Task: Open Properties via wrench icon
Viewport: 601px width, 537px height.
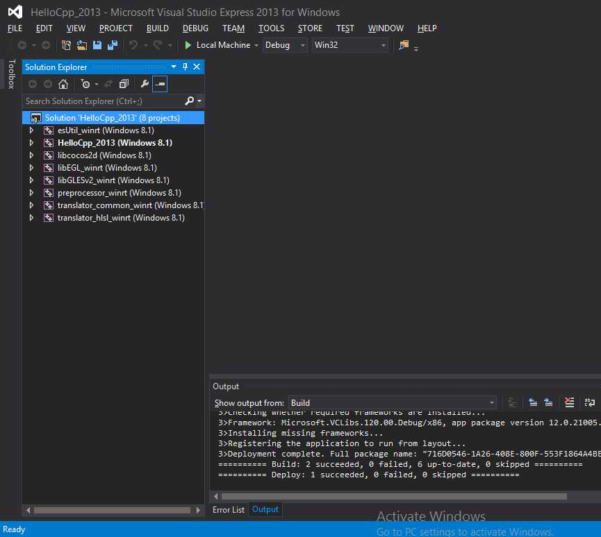Action: (x=145, y=84)
